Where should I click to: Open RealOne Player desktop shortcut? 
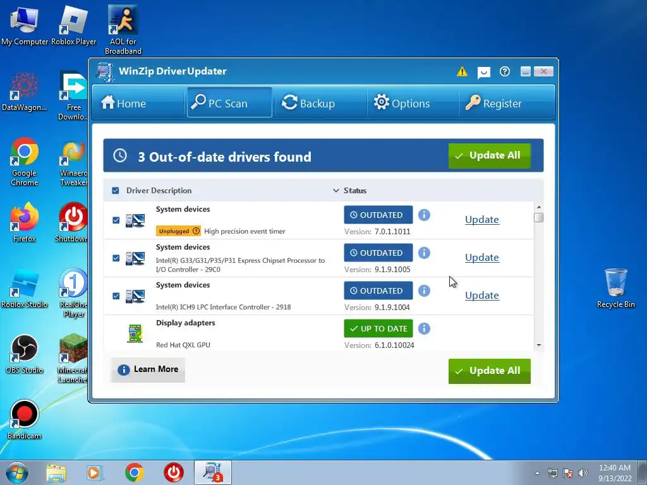pyautogui.click(x=73, y=293)
